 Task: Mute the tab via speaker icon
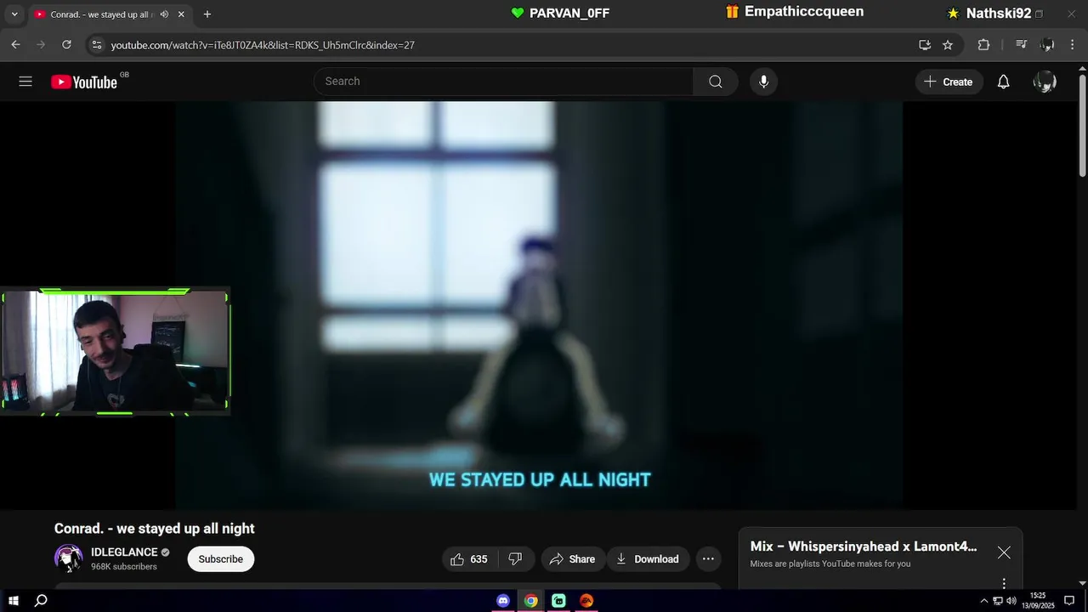click(164, 14)
